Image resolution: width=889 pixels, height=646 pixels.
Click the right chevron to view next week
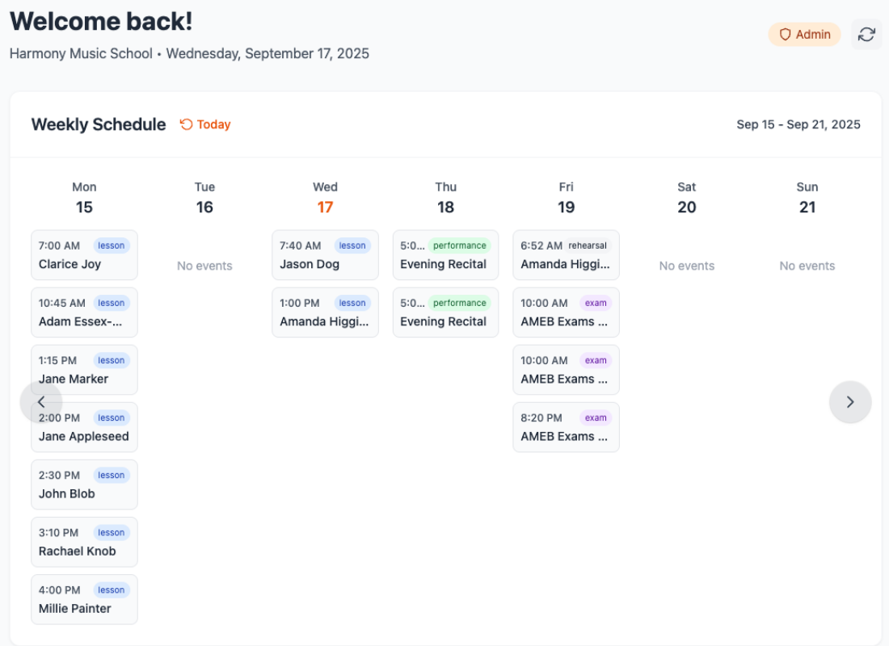(x=850, y=401)
